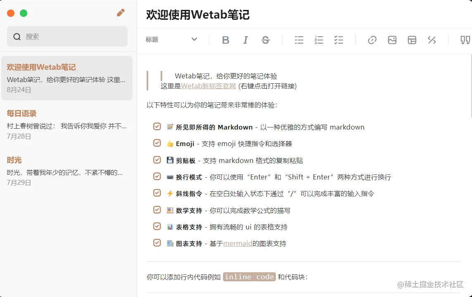Insert a hyperlink via link icon
This screenshot has width=472, height=297.
[372, 40]
